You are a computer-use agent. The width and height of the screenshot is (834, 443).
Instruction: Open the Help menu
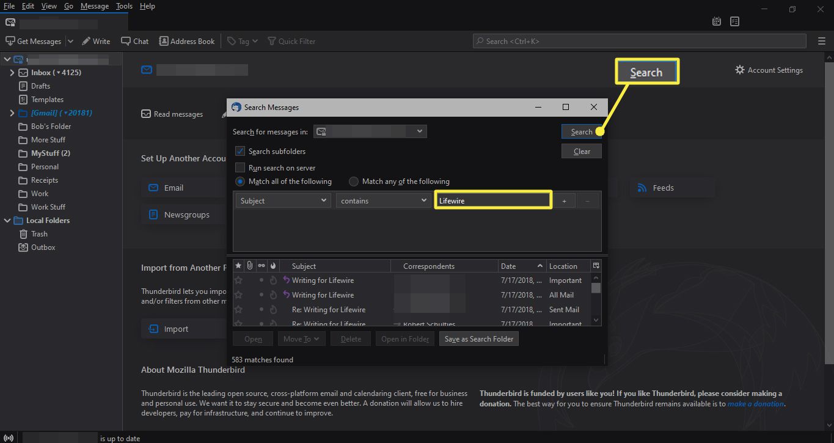[x=147, y=6]
